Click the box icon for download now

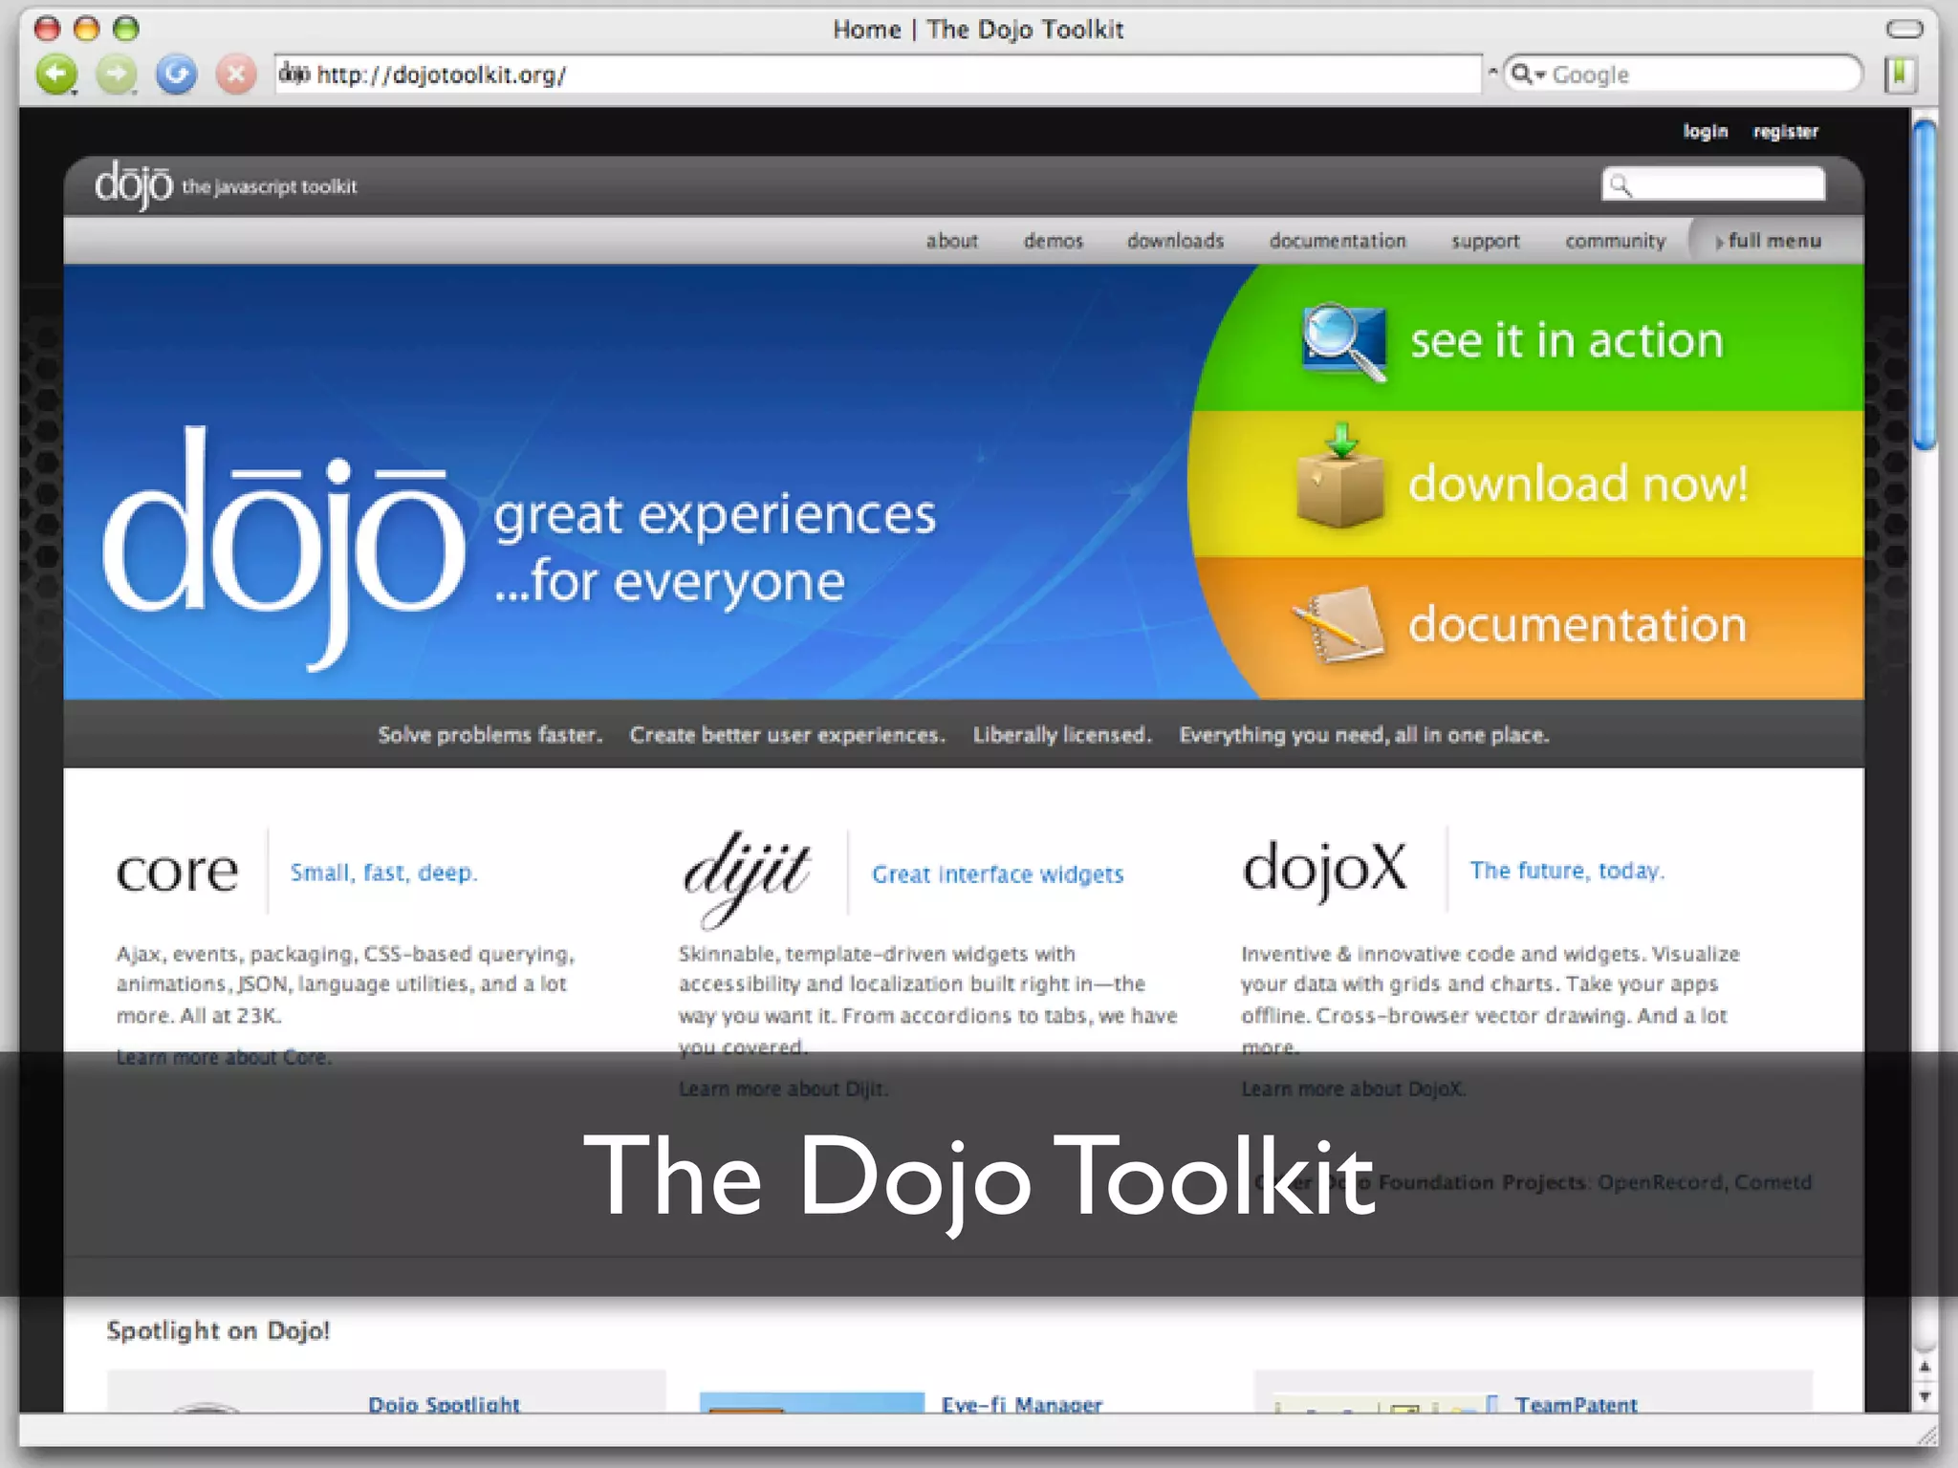click(1340, 476)
